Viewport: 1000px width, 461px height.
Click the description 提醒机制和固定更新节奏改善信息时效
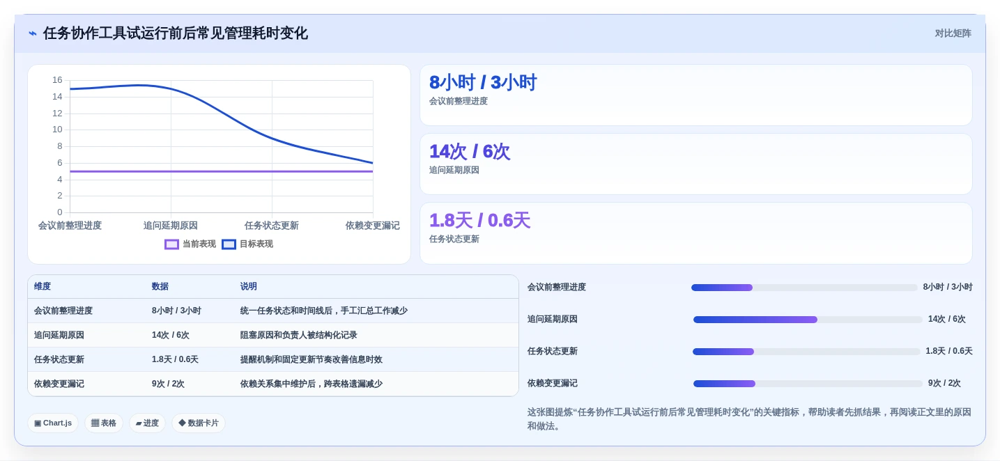pos(311,359)
